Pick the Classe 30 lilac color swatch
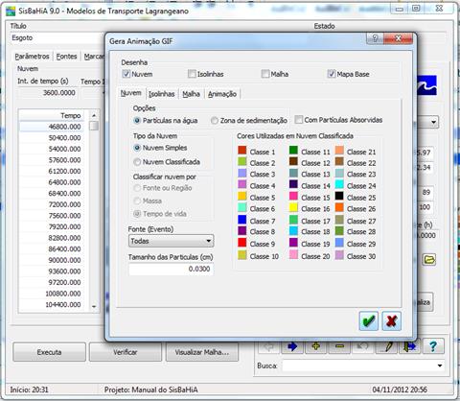The image size is (460, 401). point(339,255)
